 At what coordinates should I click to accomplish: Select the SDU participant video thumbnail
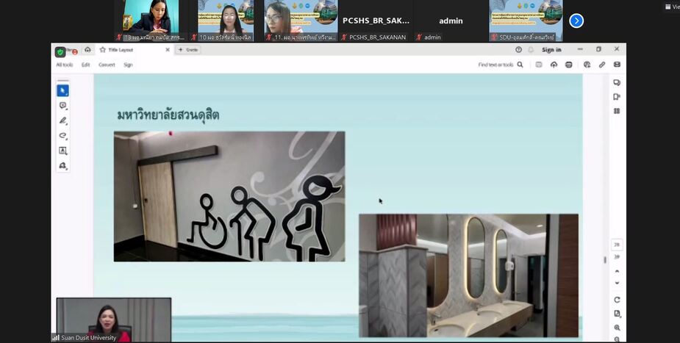[x=526, y=21]
